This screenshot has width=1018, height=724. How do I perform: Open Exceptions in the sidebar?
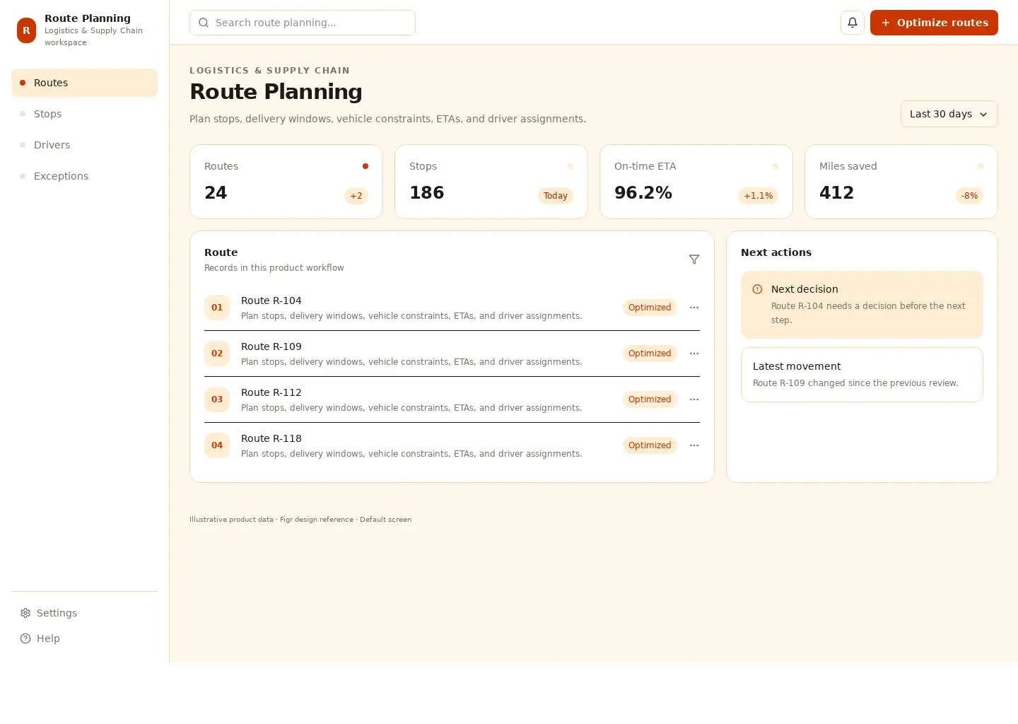[x=84, y=176]
